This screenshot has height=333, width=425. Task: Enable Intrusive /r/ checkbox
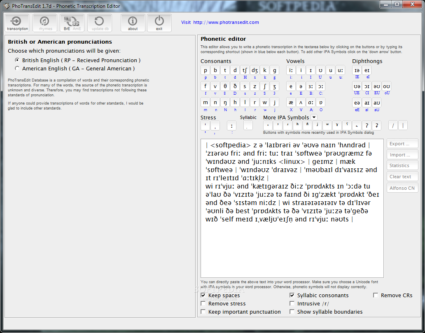coord(292,303)
